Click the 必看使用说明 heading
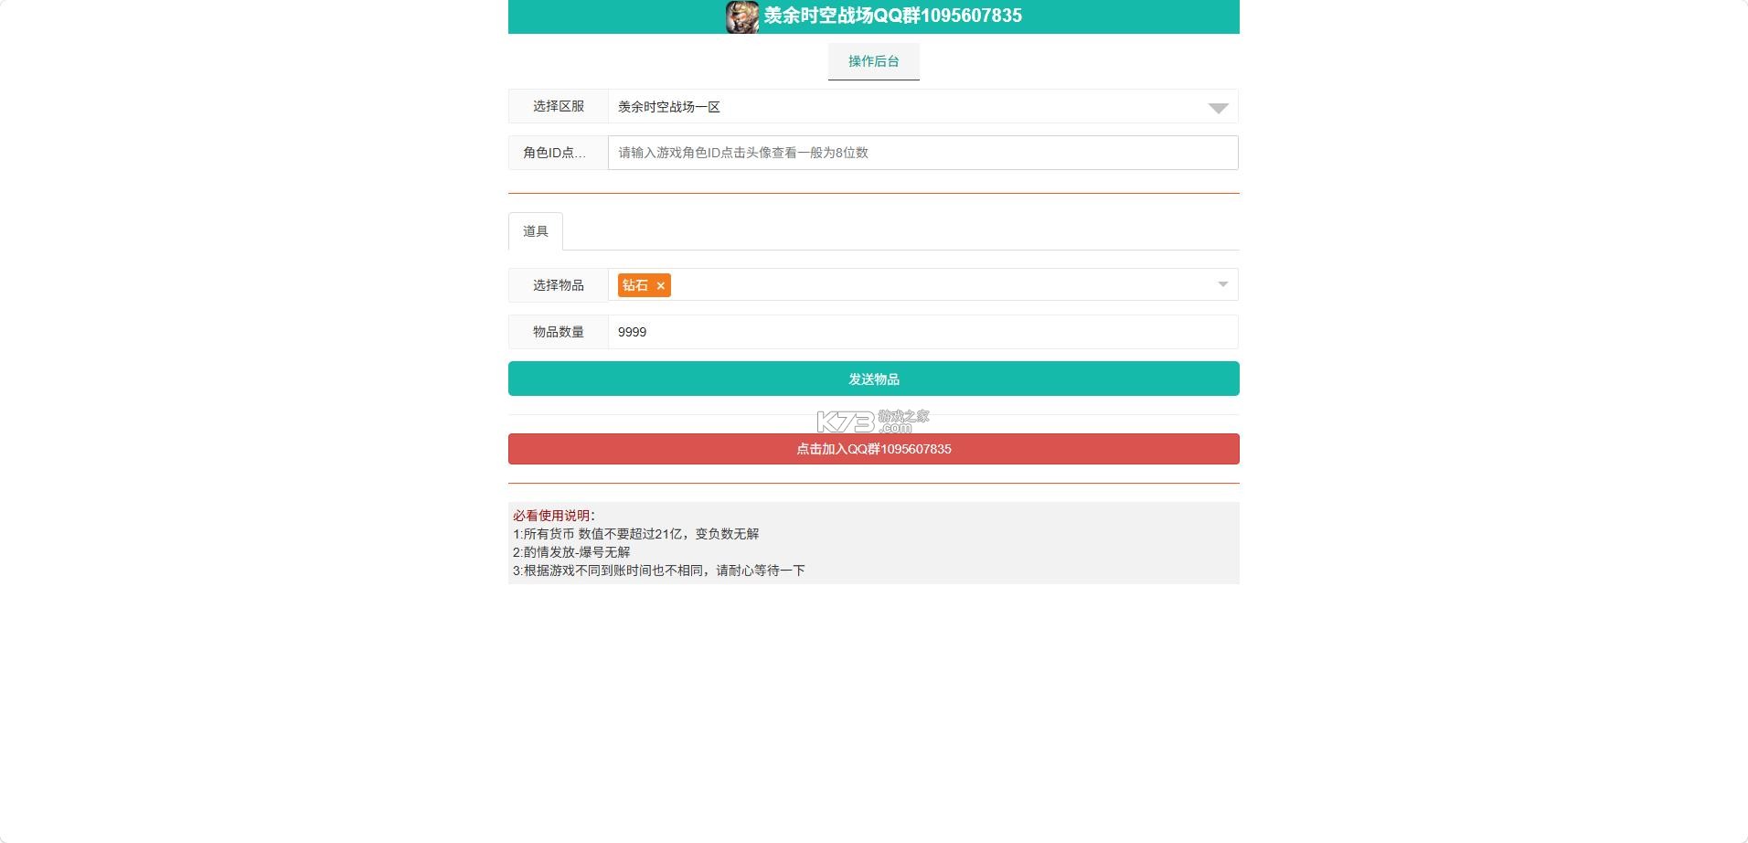 tap(553, 516)
